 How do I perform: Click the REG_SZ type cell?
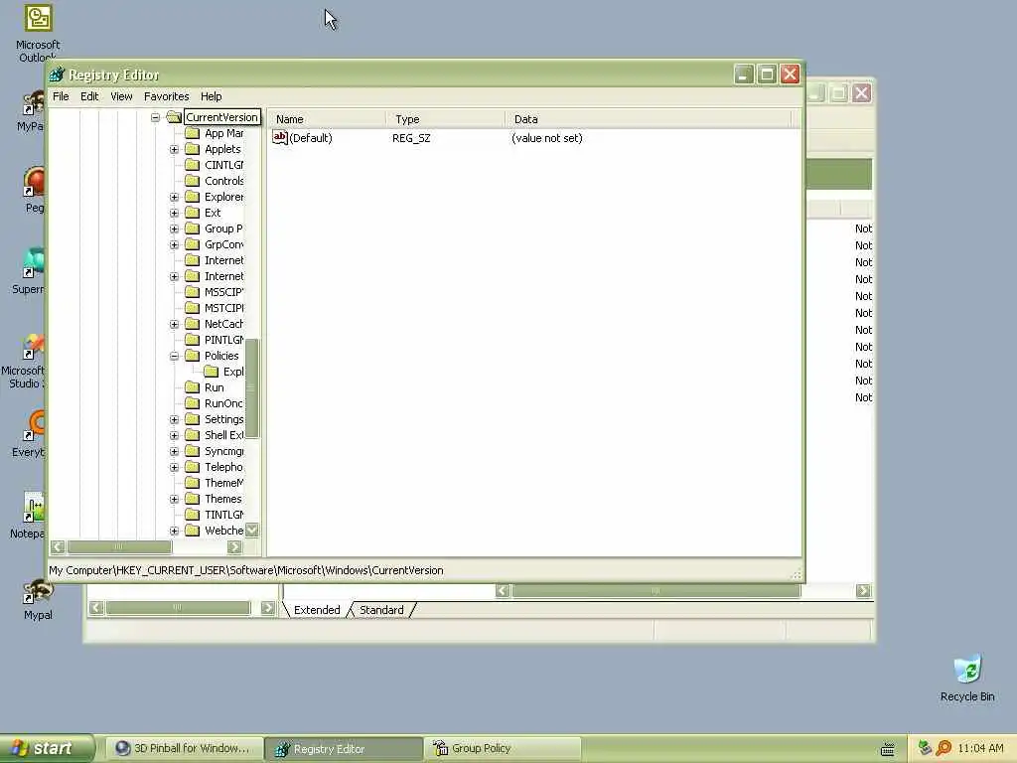pyautogui.click(x=411, y=138)
